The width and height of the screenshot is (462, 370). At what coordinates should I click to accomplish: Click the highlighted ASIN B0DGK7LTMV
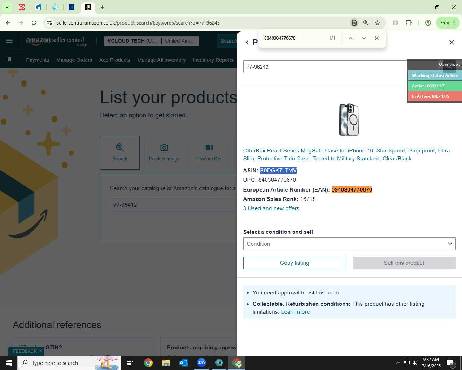click(278, 171)
